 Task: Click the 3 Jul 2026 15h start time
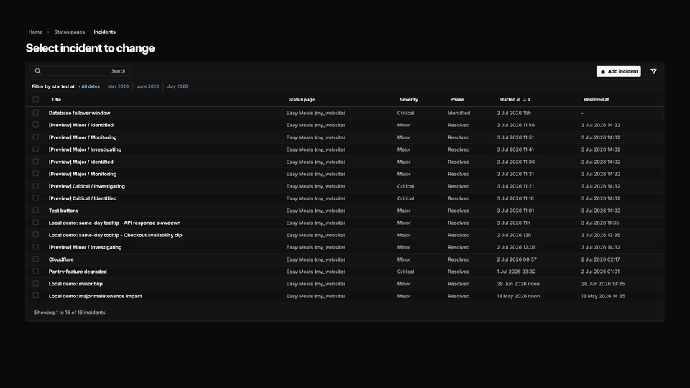pos(514,113)
